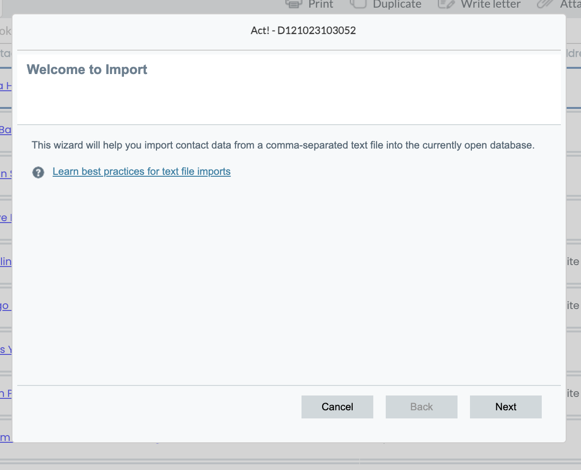Click the circled question-mark help icon

38,173
